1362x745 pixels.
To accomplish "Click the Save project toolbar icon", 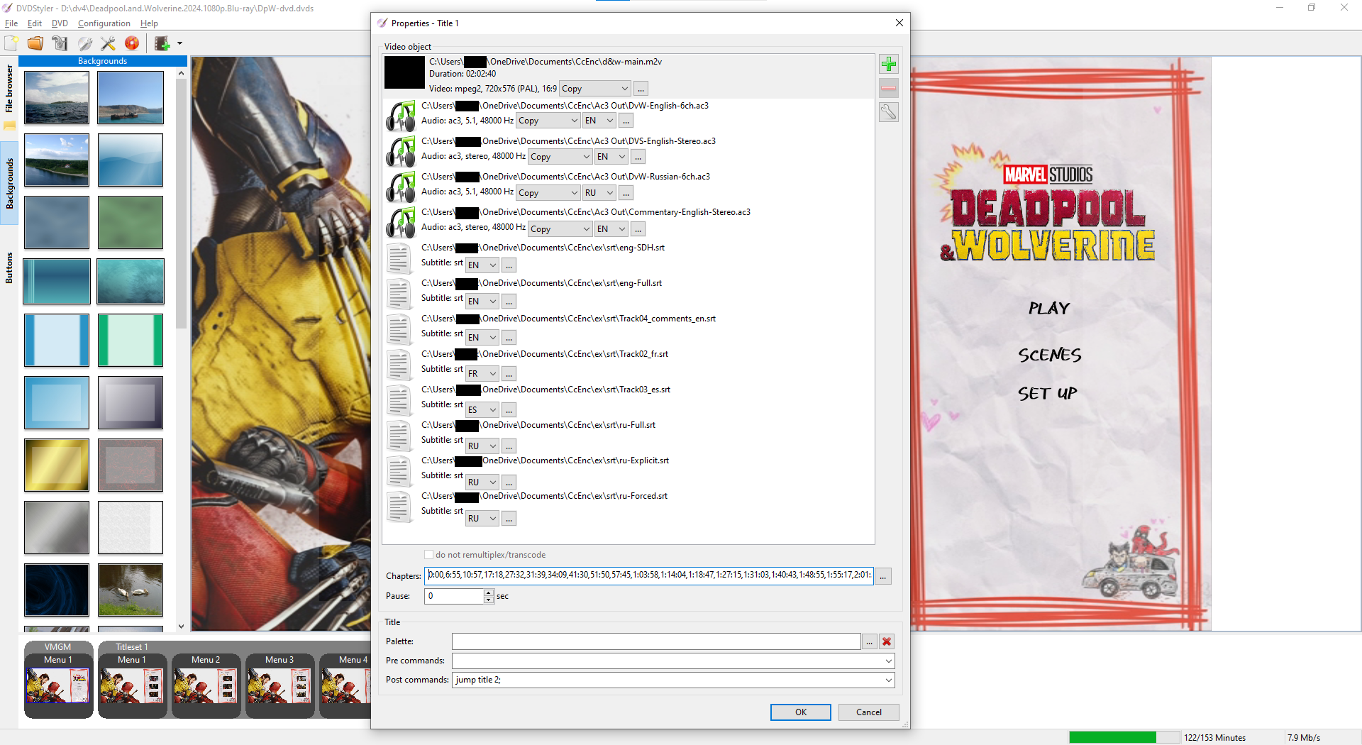I will point(60,43).
